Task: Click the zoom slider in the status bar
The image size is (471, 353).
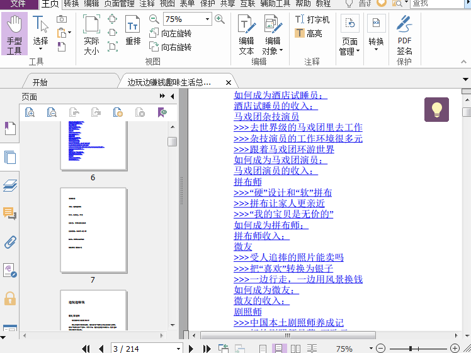Action: [417, 349]
